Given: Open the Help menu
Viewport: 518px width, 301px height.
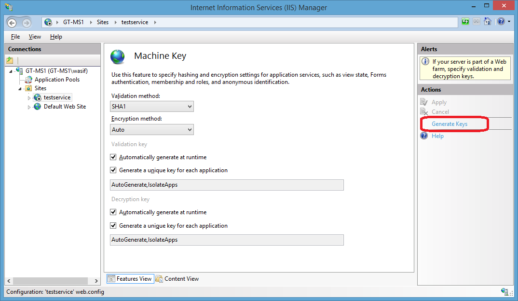Looking at the screenshot, I should point(56,37).
